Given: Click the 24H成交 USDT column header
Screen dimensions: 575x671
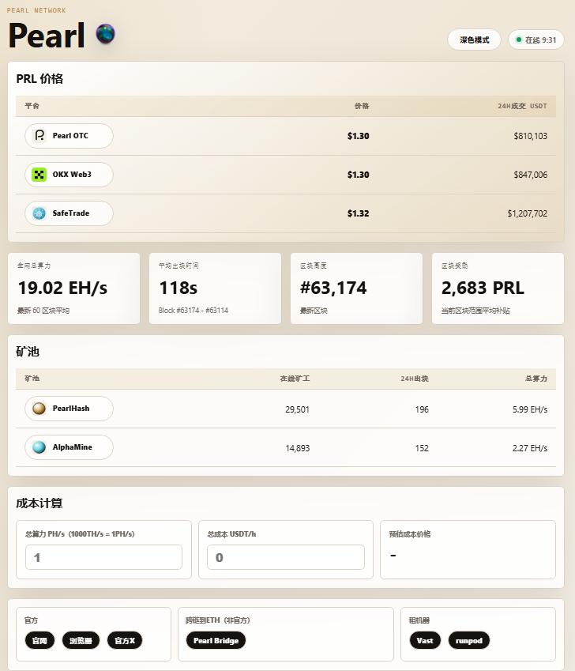Looking at the screenshot, I should point(522,106).
